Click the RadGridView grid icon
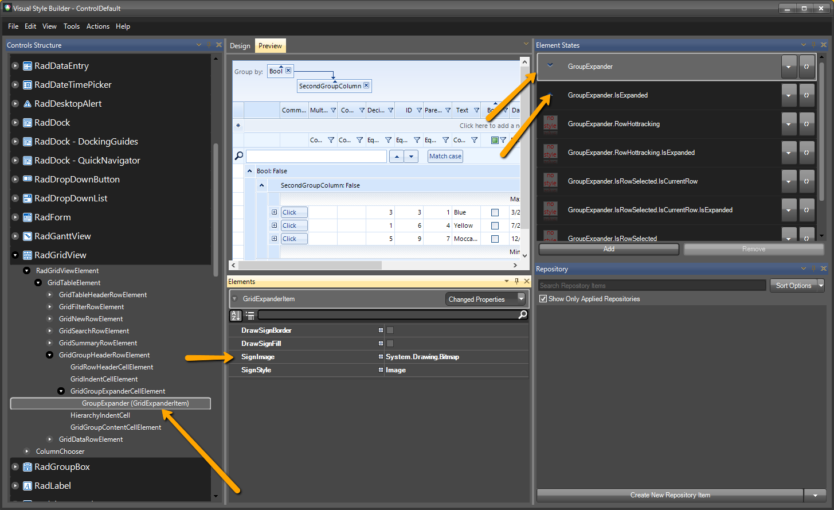This screenshot has height=510, width=834. coord(28,255)
